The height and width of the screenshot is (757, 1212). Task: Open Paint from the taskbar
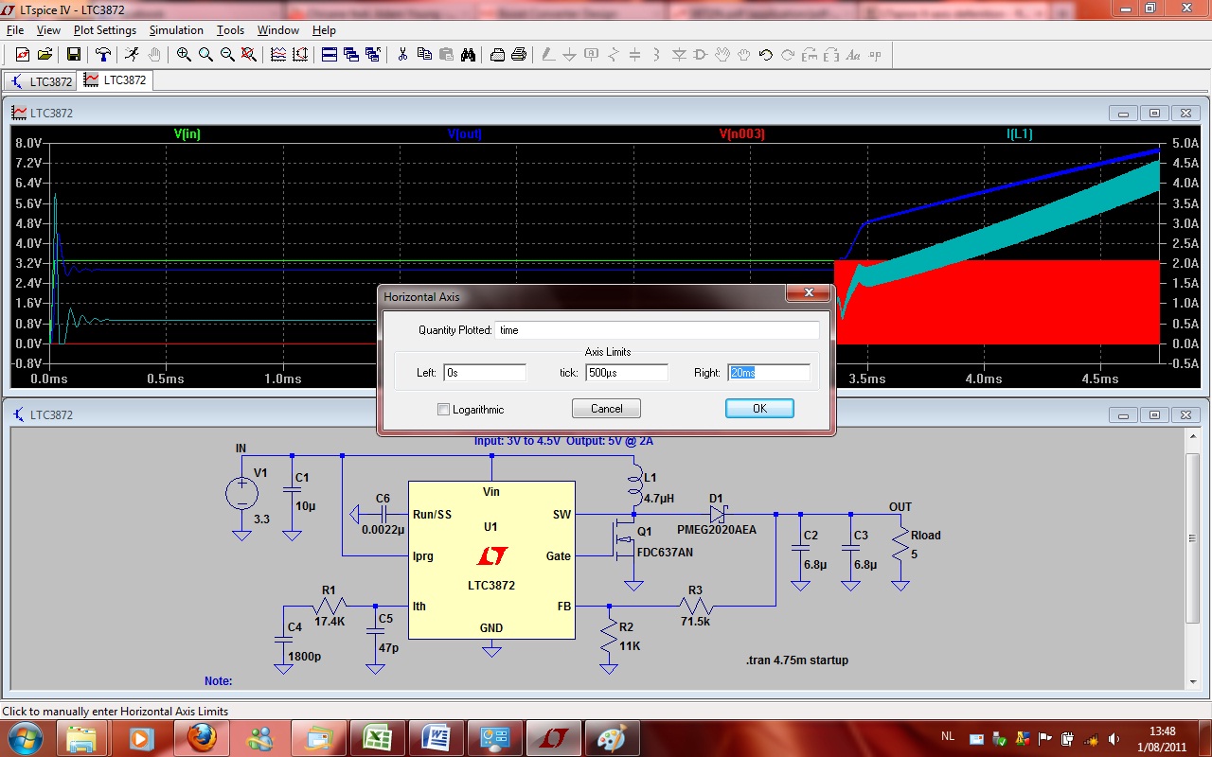point(612,737)
